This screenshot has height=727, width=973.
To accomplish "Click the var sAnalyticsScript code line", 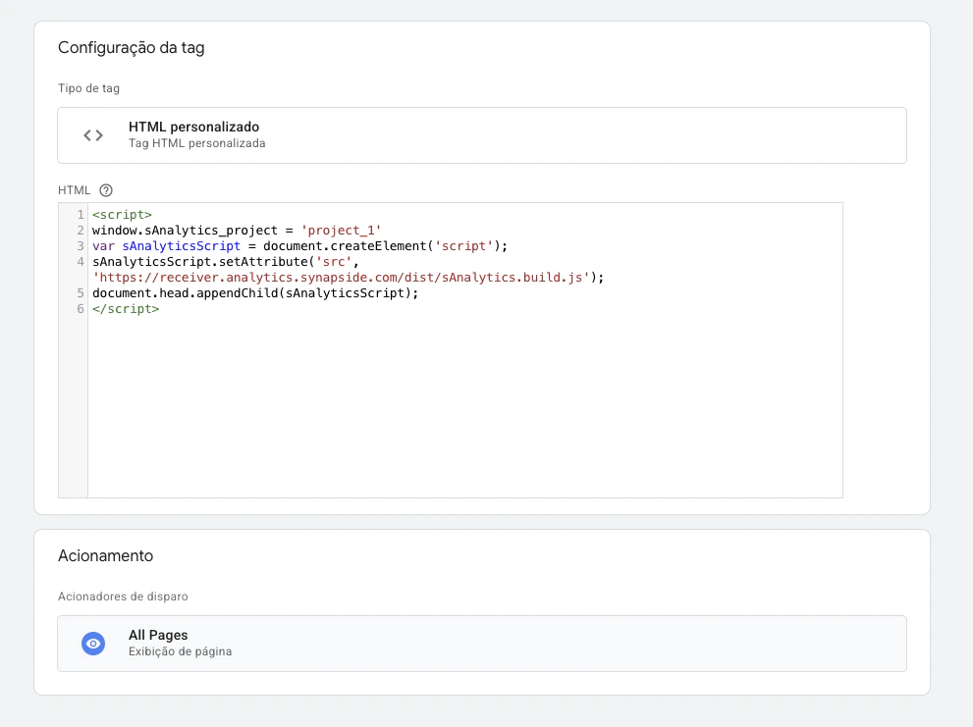I will tap(299, 246).
